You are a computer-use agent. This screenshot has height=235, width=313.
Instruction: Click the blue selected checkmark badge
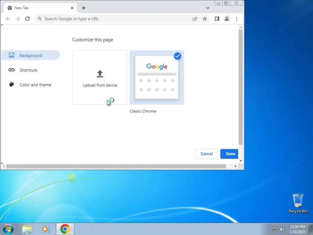tap(178, 56)
